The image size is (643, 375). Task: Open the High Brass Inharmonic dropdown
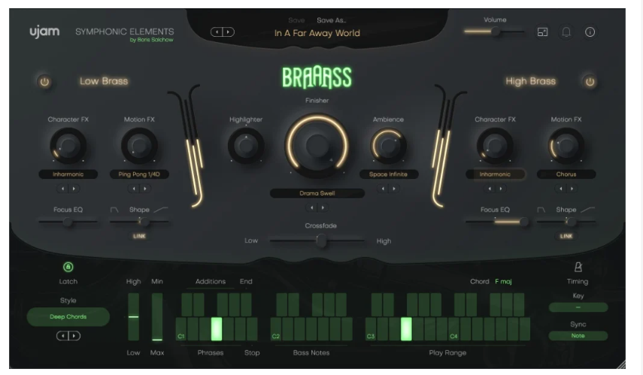coord(495,174)
